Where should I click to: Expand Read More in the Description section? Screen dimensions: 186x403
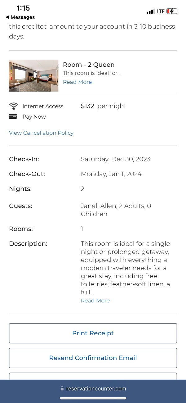click(x=95, y=301)
